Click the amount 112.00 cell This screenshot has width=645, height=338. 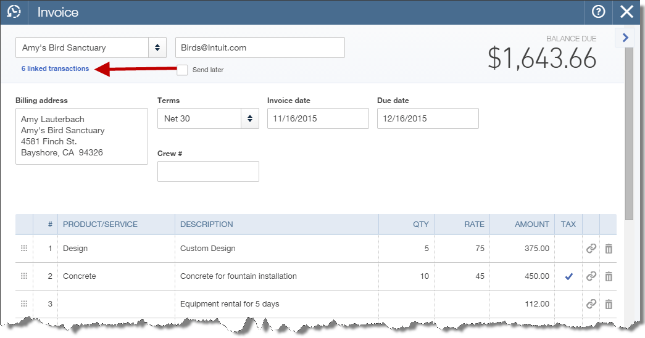click(x=522, y=304)
